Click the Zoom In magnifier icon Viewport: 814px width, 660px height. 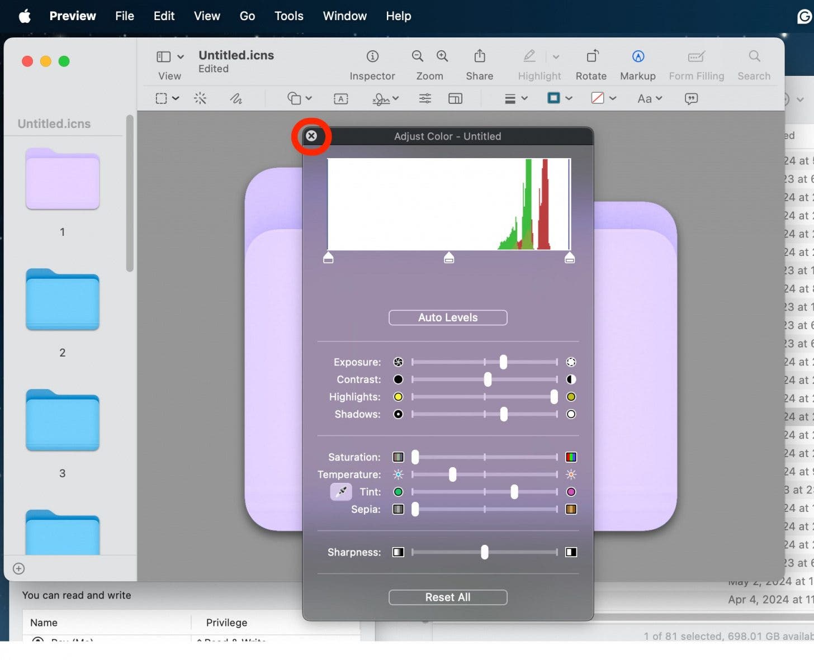click(x=442, y=56)
